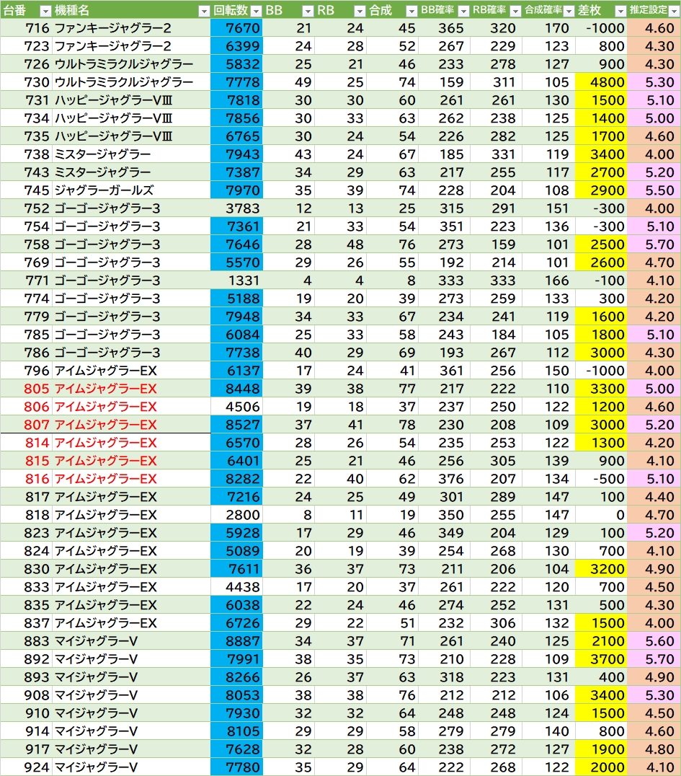This screenshot has height=776, width=681.
Task: Open the BB確率 column filter dropdown
Action: click(463, 11)
